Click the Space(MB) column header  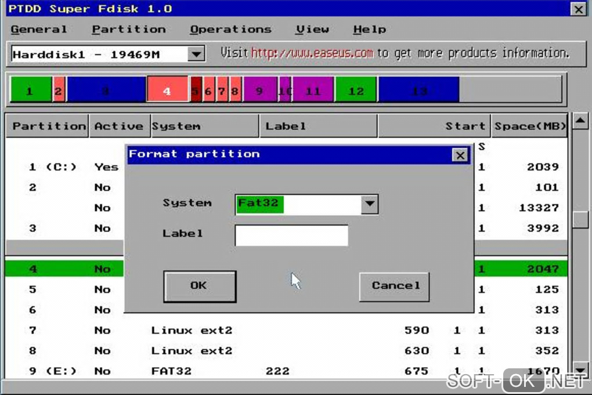529,126
